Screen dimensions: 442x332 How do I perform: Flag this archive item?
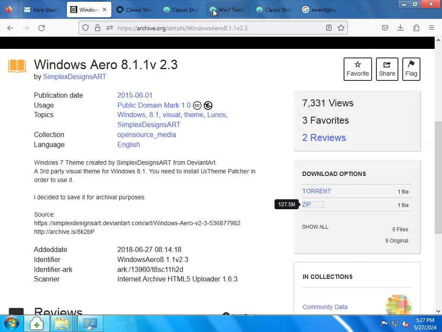pos(411,69)
